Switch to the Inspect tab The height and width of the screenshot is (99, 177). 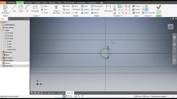pyautogui.click(x=37, y=3)
